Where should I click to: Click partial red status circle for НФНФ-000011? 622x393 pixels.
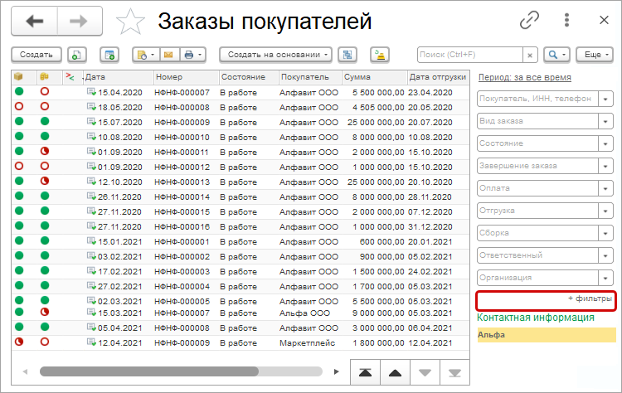pos(45,151)
